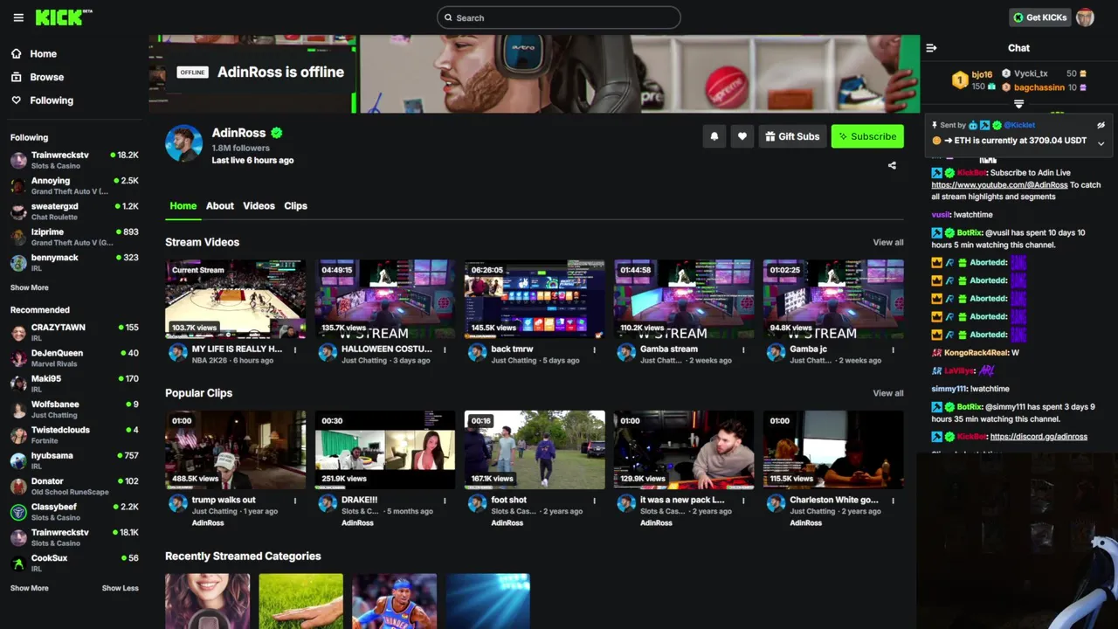Screen dimensions: 1118x629
Task: Open options for HALLOWEEN COSTU video
Action: pyautogui.click(x=445, y=350)
